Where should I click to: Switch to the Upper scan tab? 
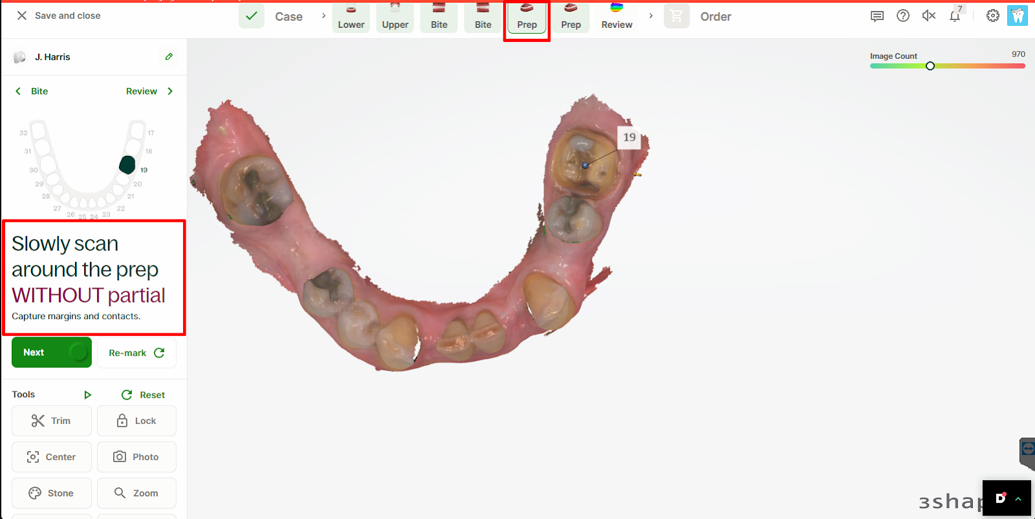coord(395,17)
